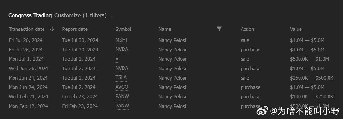Select the Congress Trading title
Image resolution: width=343 pixels, height=119 pixels.
tap(30, 16)
